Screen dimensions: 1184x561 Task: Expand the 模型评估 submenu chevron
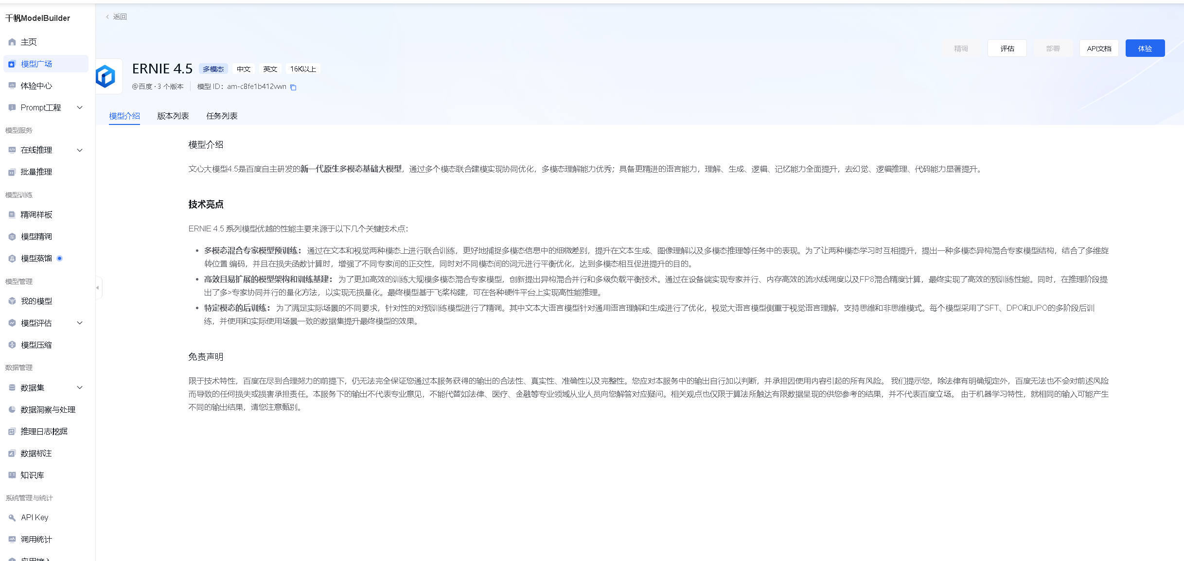(80, 323)
